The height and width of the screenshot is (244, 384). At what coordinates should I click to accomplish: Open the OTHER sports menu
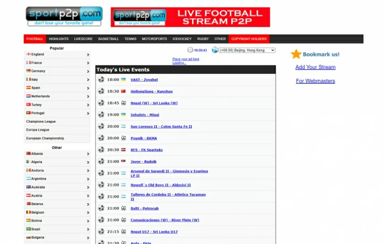(220, 39)
